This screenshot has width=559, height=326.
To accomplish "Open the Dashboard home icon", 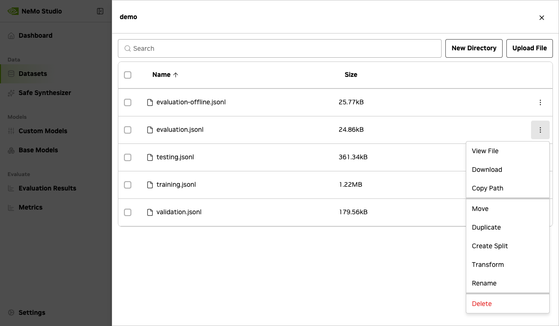I will (x=10, y=35).
